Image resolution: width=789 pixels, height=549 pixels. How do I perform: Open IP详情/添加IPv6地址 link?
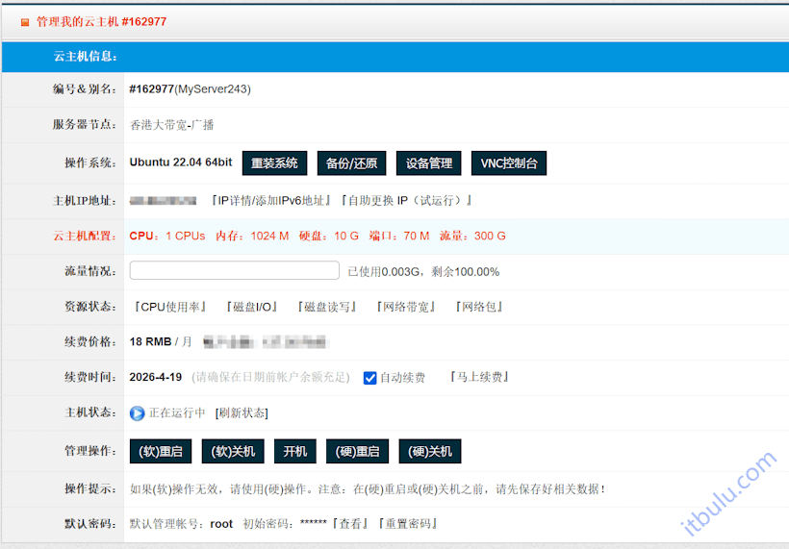tap(270, 201)
